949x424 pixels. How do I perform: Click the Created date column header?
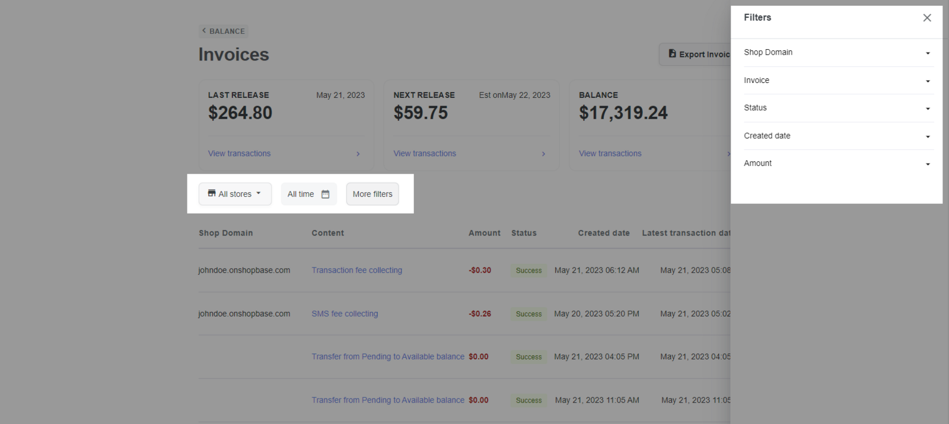point(604,233)
